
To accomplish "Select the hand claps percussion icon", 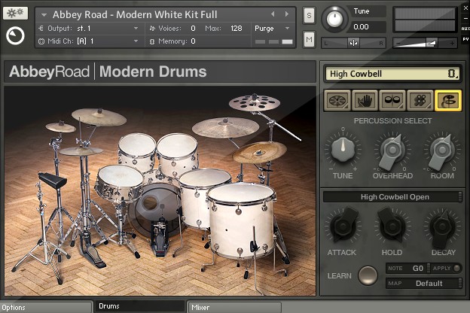I will (365, 100).
